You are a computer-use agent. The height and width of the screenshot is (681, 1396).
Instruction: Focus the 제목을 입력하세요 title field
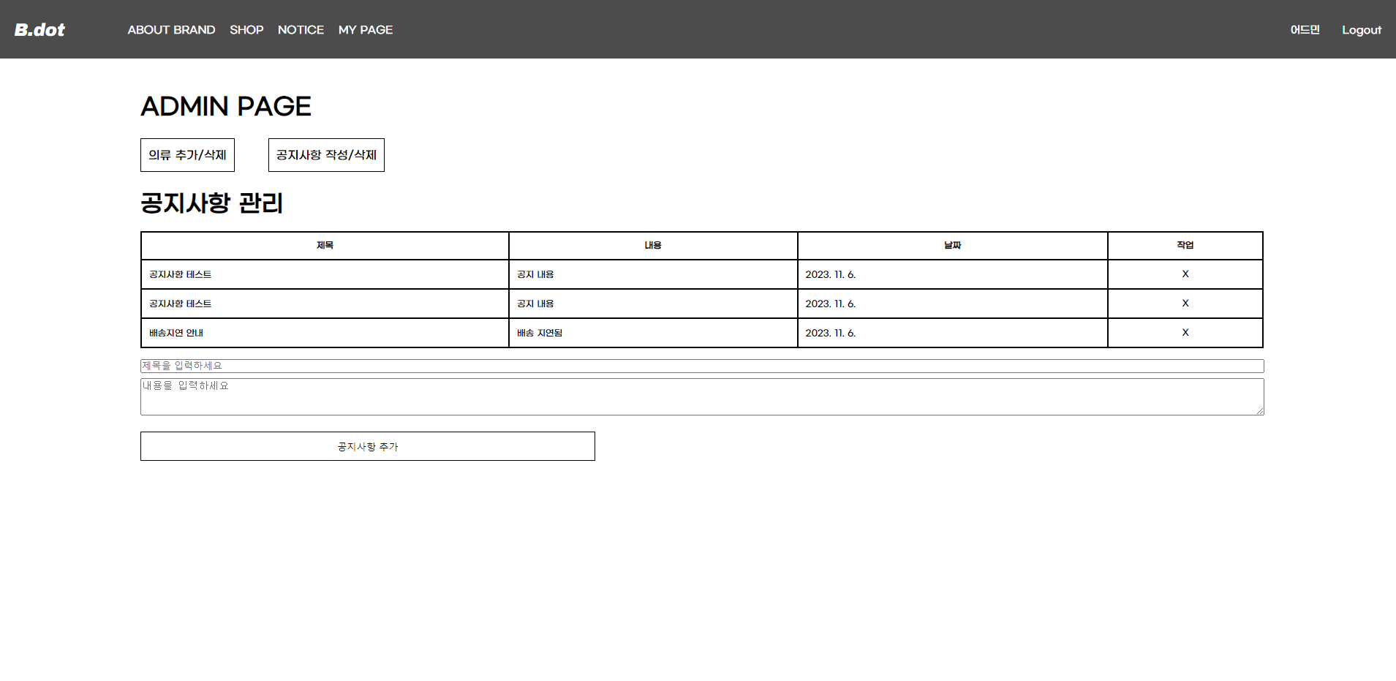pos(702,366)
